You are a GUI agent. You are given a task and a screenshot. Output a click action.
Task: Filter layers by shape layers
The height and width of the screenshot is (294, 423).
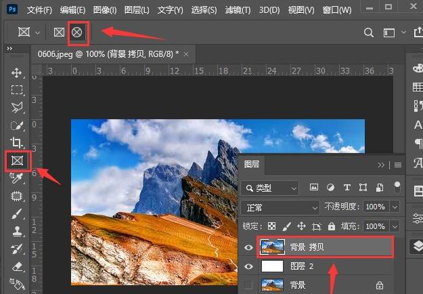pos(363,187)
